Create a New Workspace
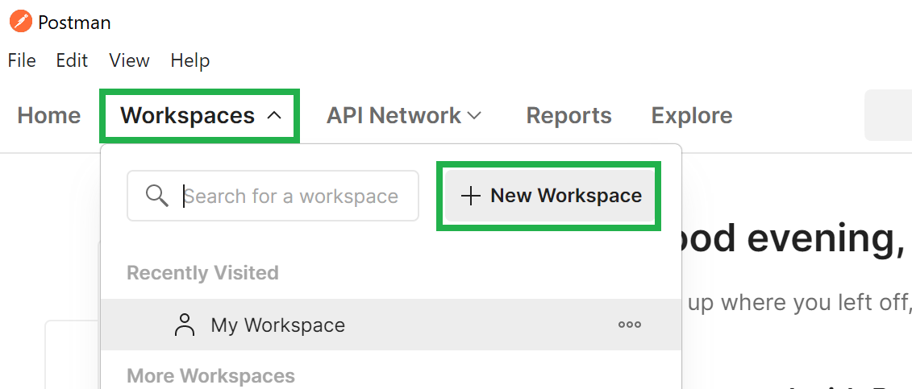 (x=550, y=196)
